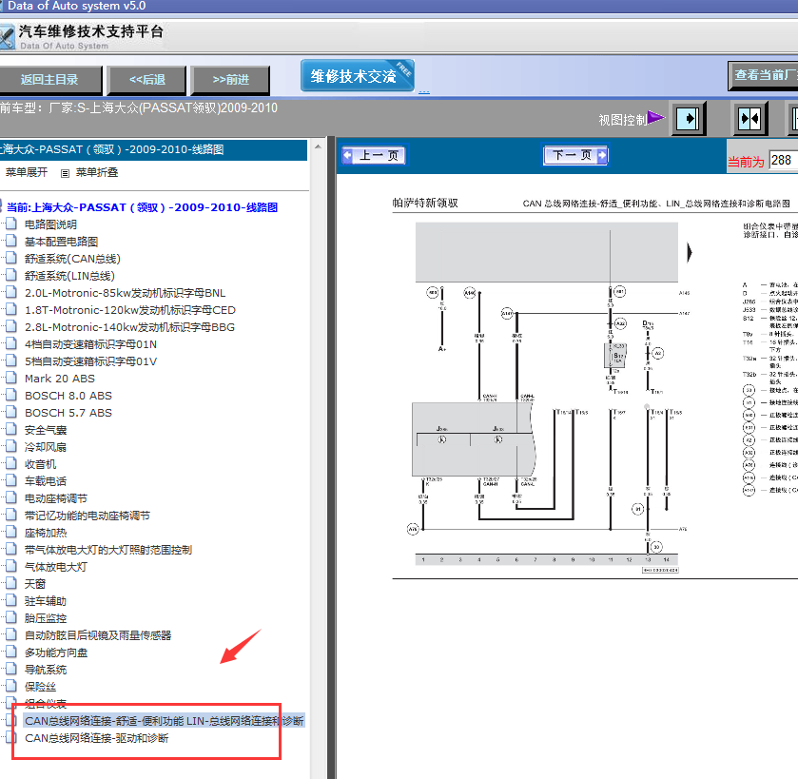
Task: Click the purple arrow by 视图控制
Action: point(656,118)
